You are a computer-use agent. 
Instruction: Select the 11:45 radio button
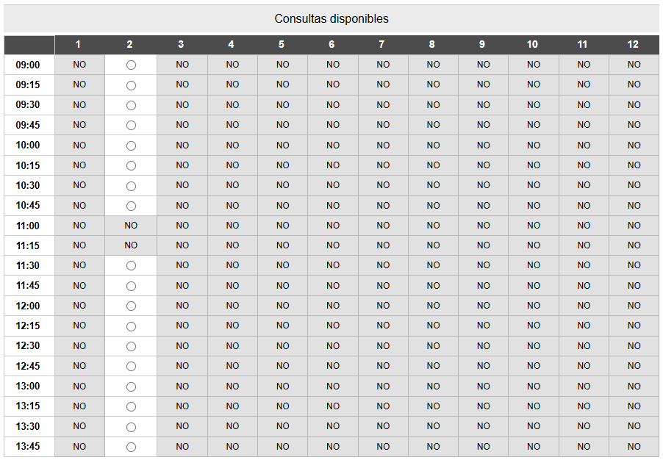click(131, 286)
